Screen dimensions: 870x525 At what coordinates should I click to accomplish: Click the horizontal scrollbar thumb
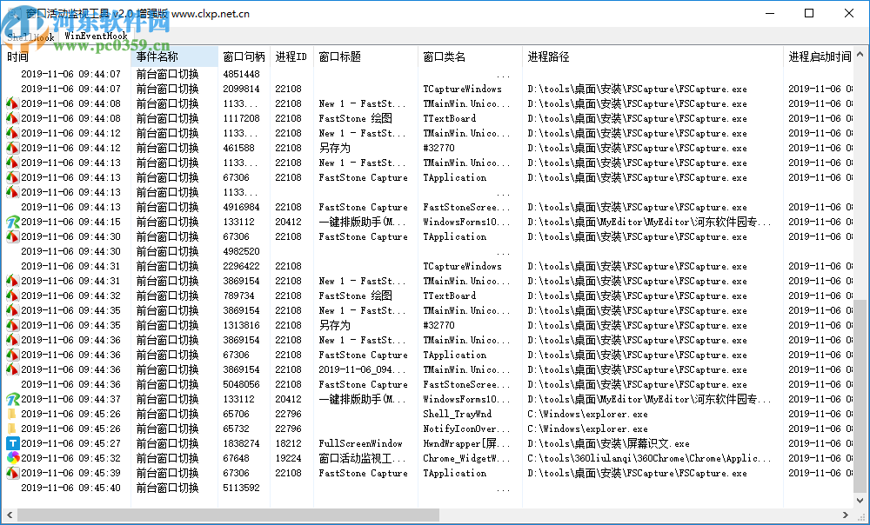(x=228, y=515)
